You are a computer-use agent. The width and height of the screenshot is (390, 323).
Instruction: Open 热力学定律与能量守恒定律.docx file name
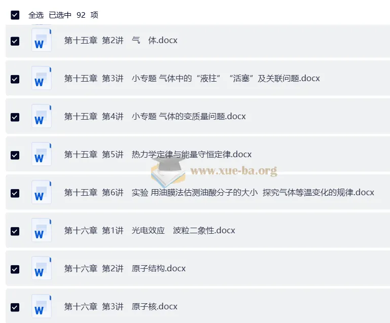pyautogui.click(x=158, y=155)
